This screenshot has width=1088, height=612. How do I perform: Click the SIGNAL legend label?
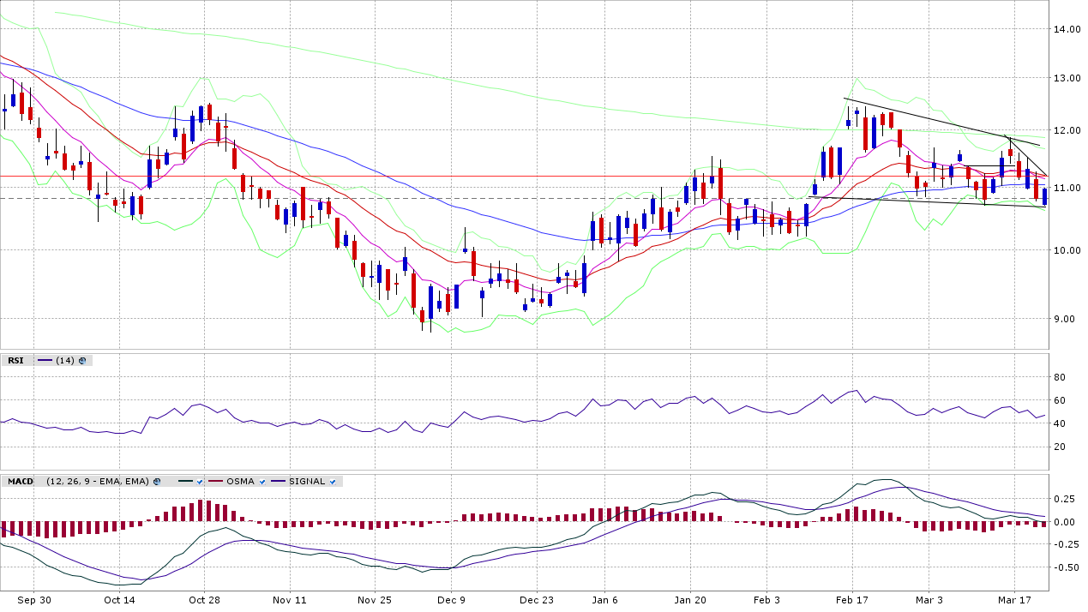(307, 482)
